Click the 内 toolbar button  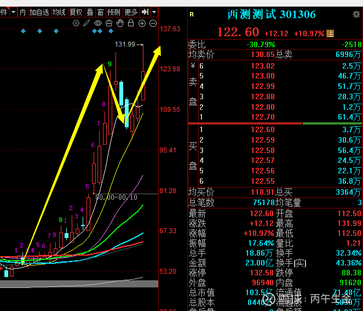22,12
